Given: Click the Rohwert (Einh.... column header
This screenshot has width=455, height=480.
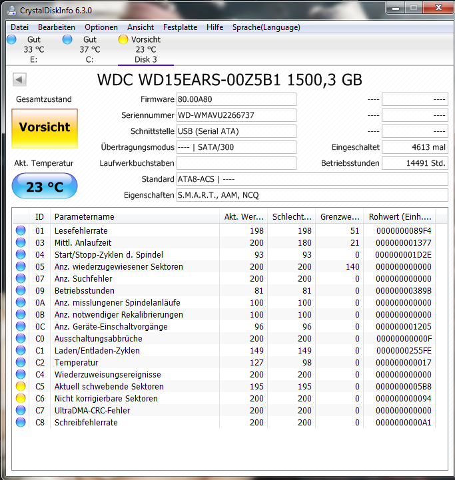Looking at the screenshot, I should click(x=400, y=217).
